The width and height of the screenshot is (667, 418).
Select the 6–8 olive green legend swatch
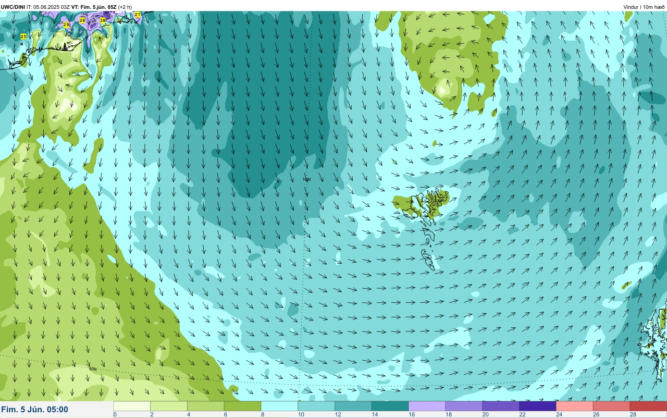[x=243, y=406]
